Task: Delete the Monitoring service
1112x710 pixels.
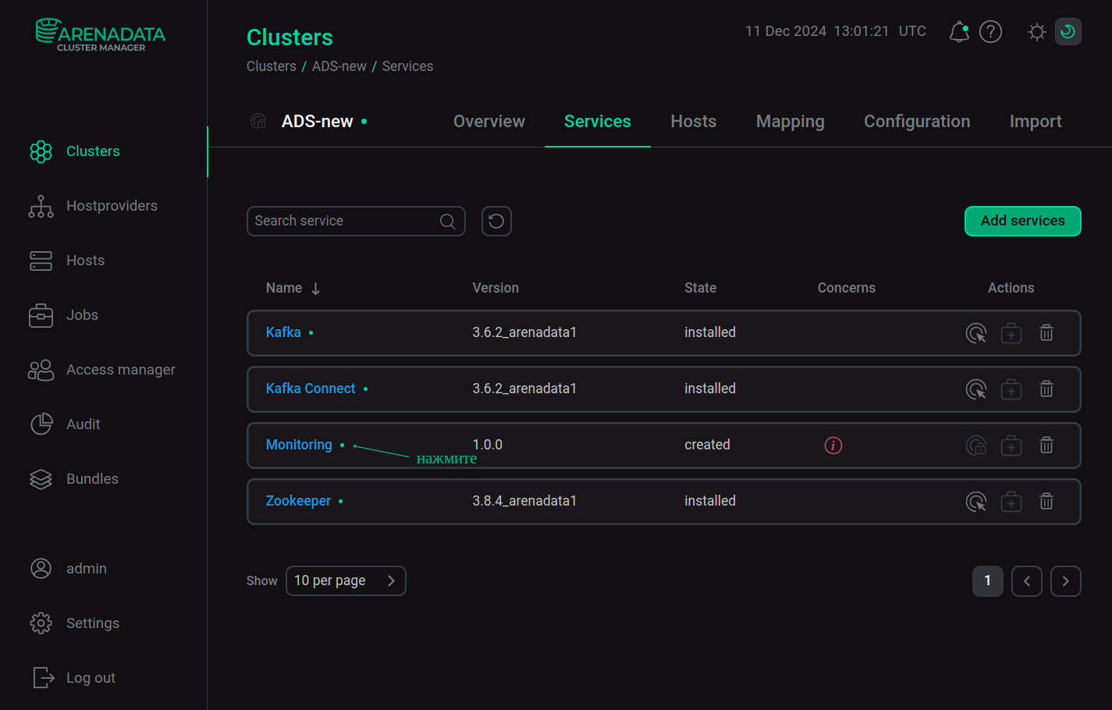Action: tap(1046, 446)
